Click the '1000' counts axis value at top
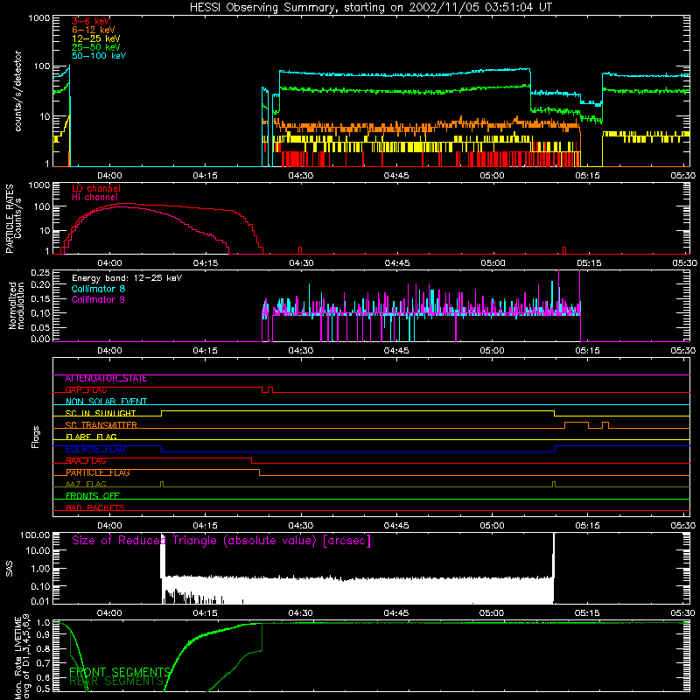 click(38, 18)
